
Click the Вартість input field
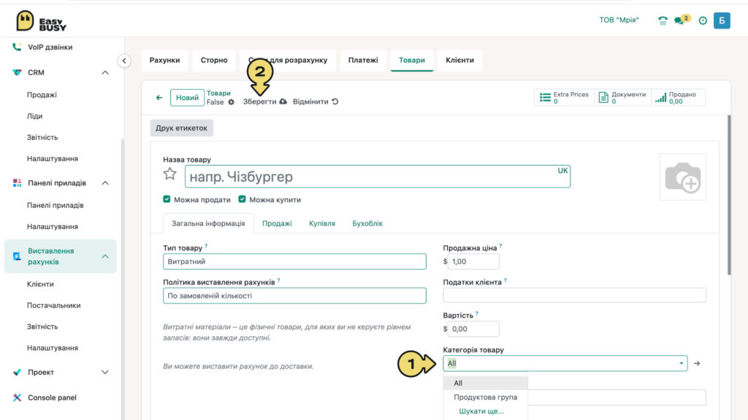[x=473, y=329]
